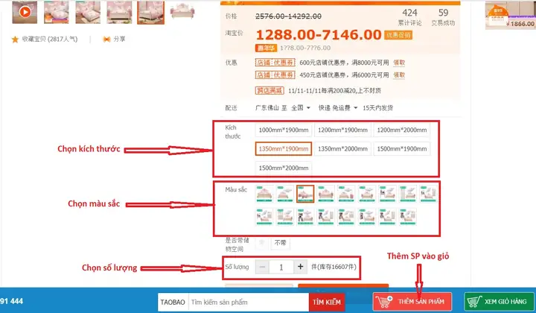Pick the fifth color swatch in bottom row
Viewport: 536px width, 313px height.
pyautogui.click(x=346, y=217)
